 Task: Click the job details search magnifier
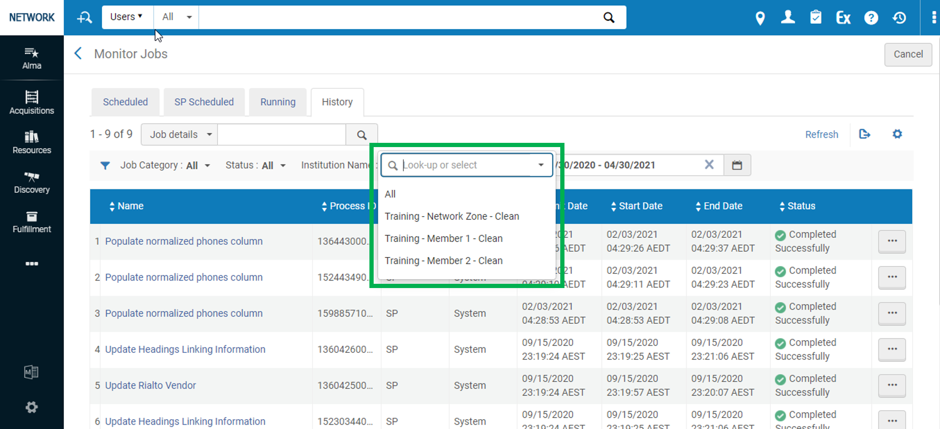point(361,135)
